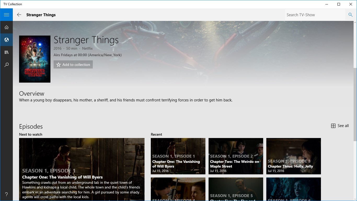Click the Netflix network label
Viewport: 357px width, 201px height.
point(87,48)
